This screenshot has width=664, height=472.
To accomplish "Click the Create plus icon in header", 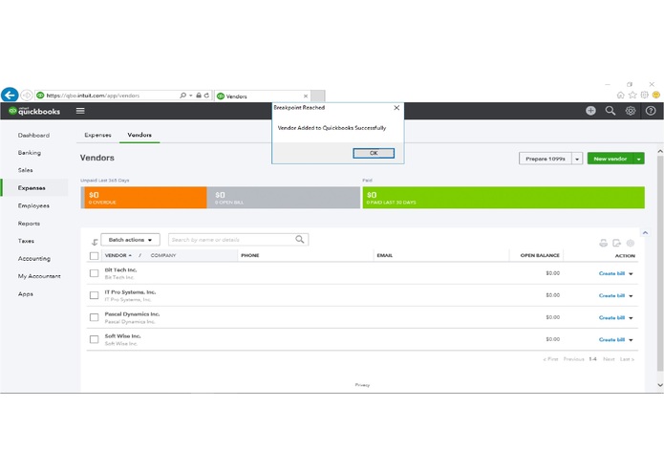I will (590, 111).
